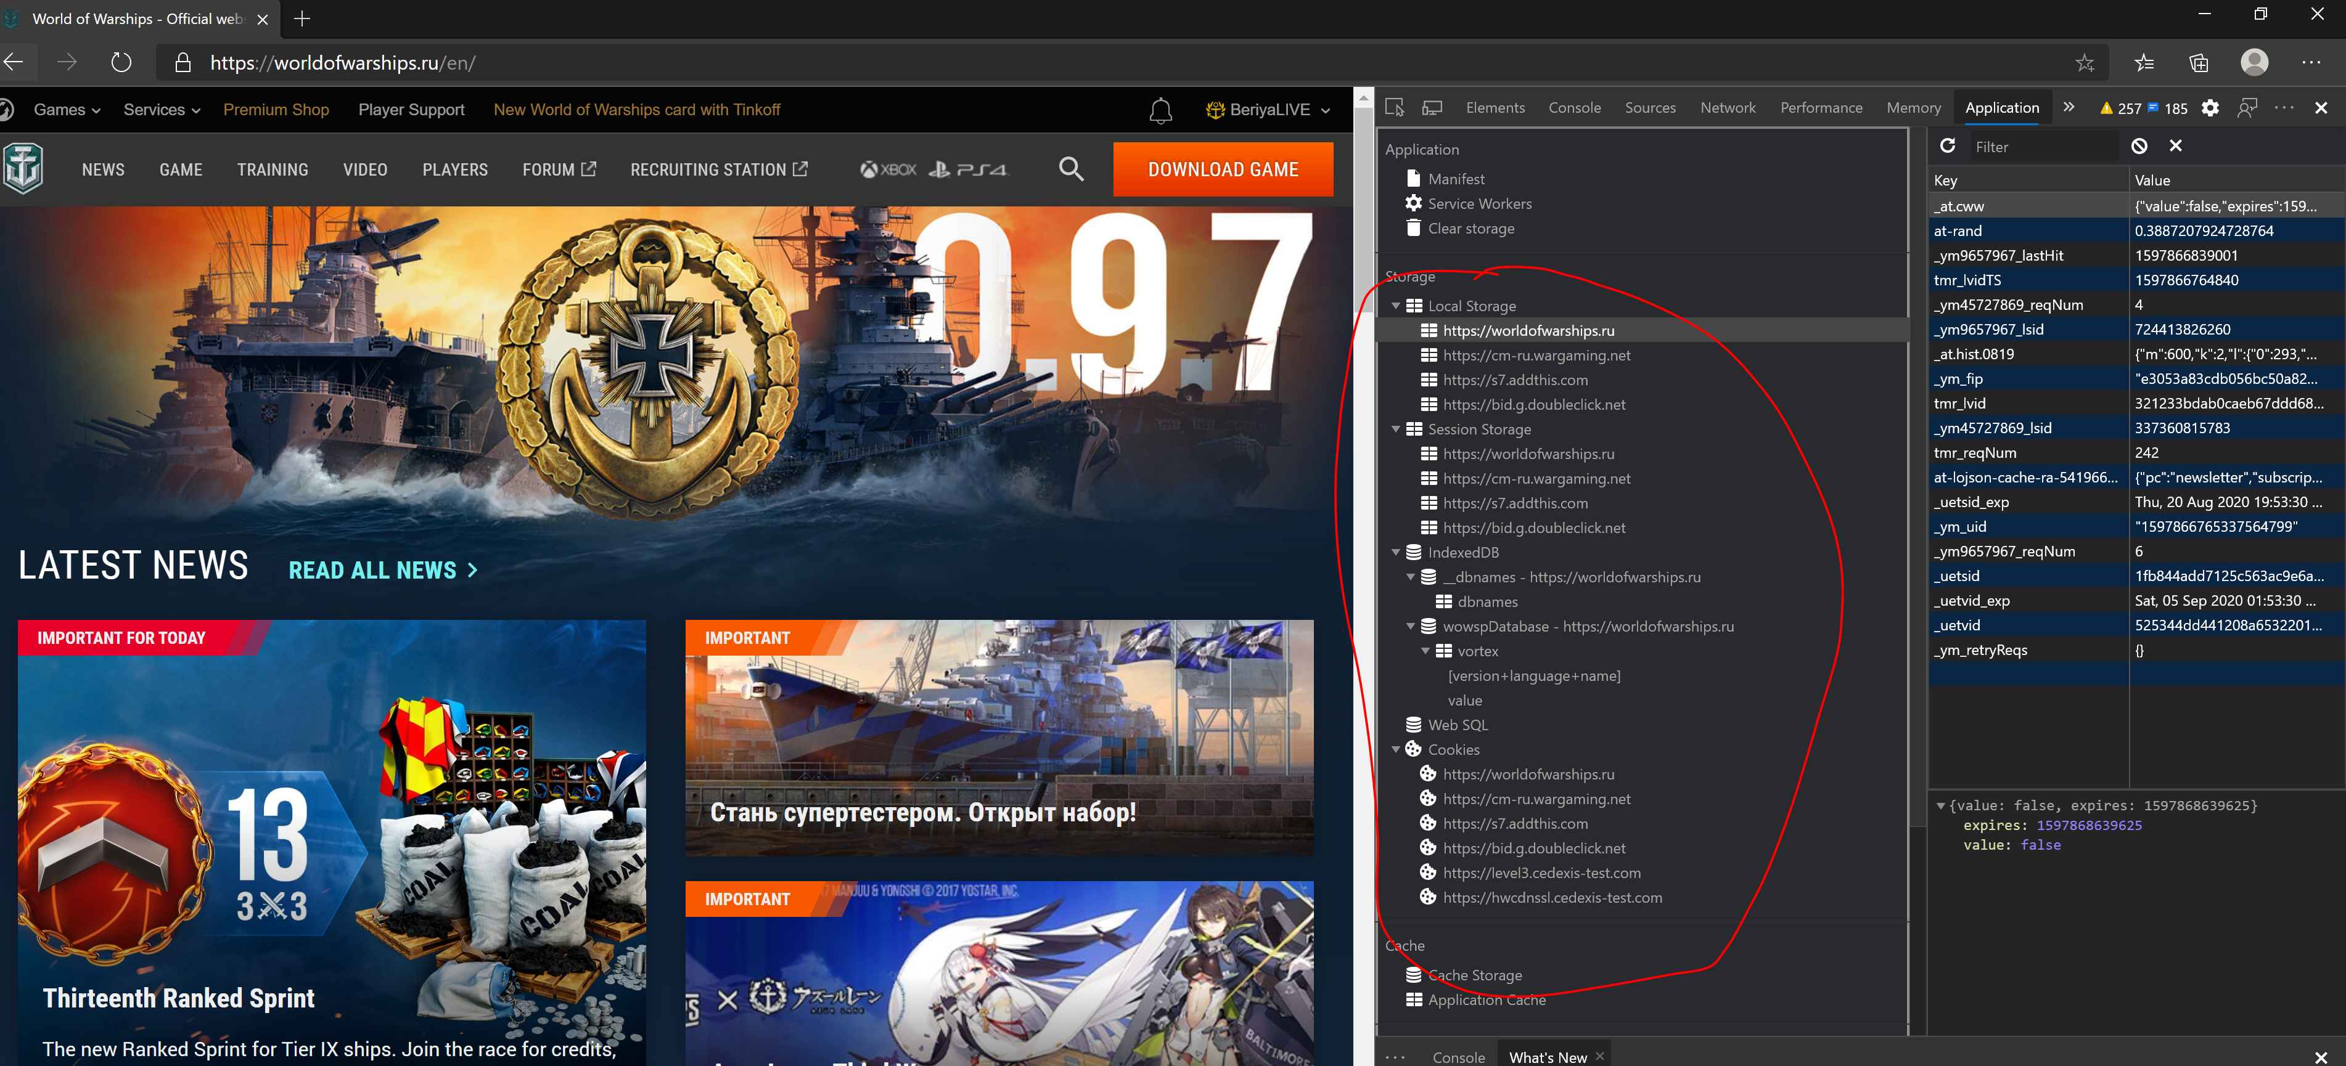Open Services dropdown menu
This screenshot has height=1066, width=2346.
[162, 109]
